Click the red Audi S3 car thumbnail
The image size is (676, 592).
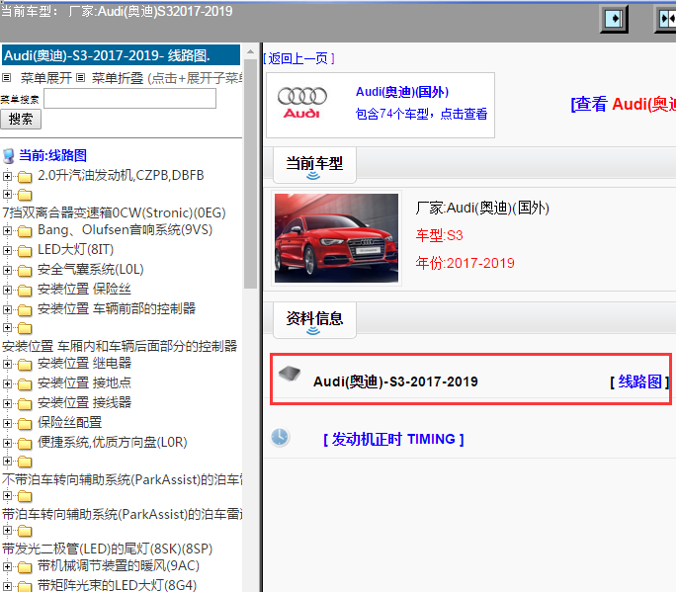click(x=336, y=238)
